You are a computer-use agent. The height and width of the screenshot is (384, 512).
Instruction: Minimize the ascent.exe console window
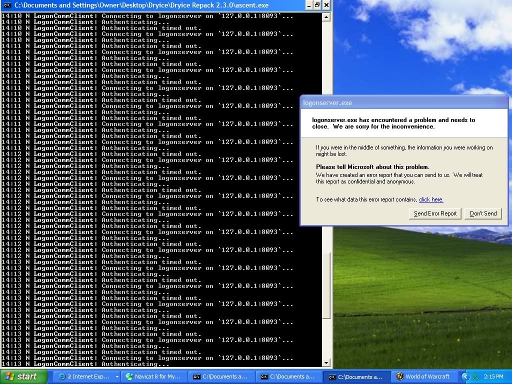point(309,5)
